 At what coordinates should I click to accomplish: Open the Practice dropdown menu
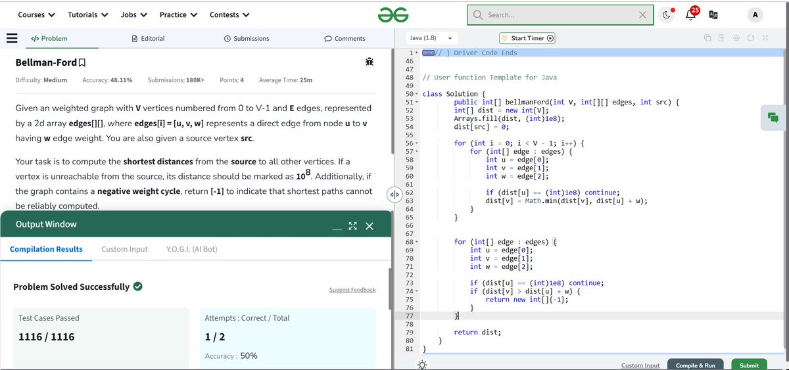click(x=178, y=14)
